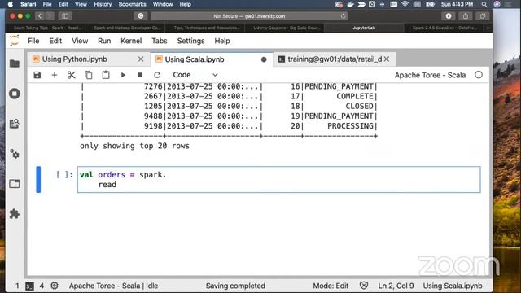Click Ln 2, Col 9 in status bar

click(396, 286)
